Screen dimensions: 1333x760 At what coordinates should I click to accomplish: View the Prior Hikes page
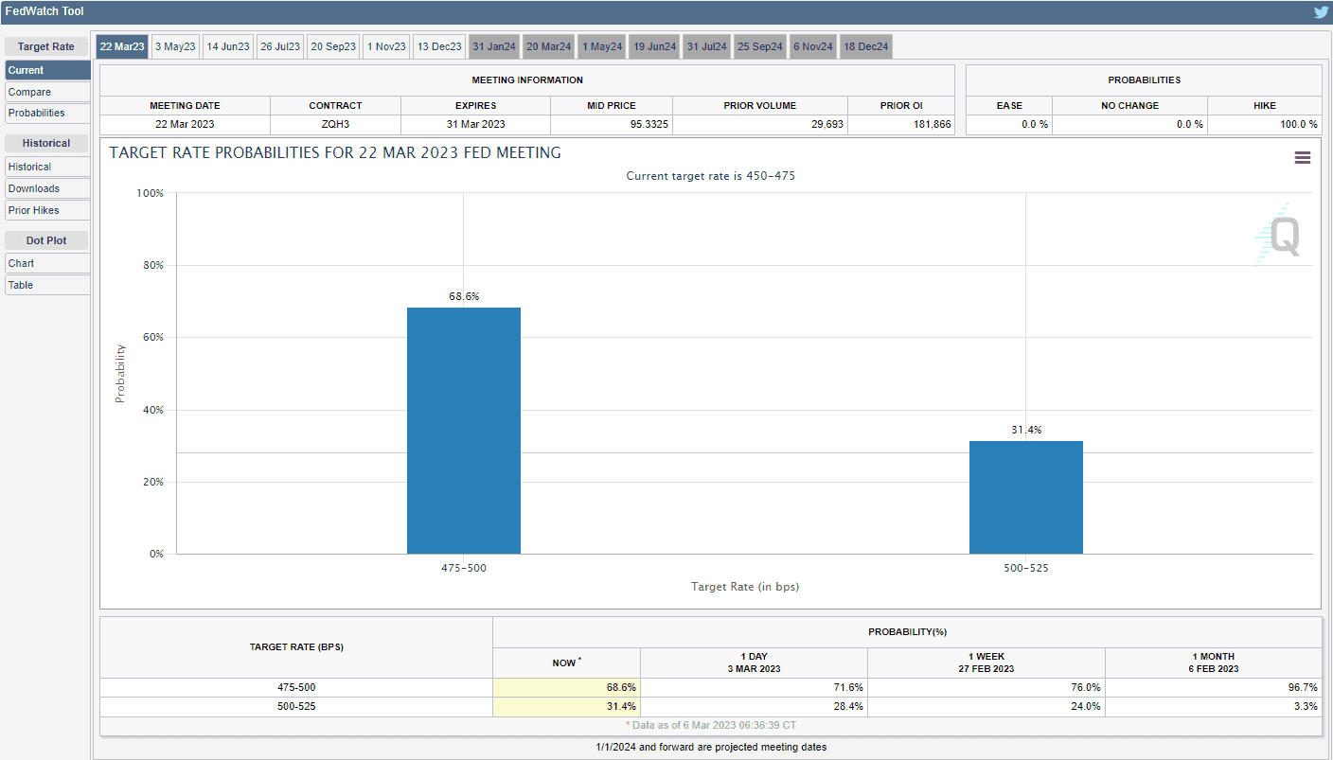(x=47, y=210)
